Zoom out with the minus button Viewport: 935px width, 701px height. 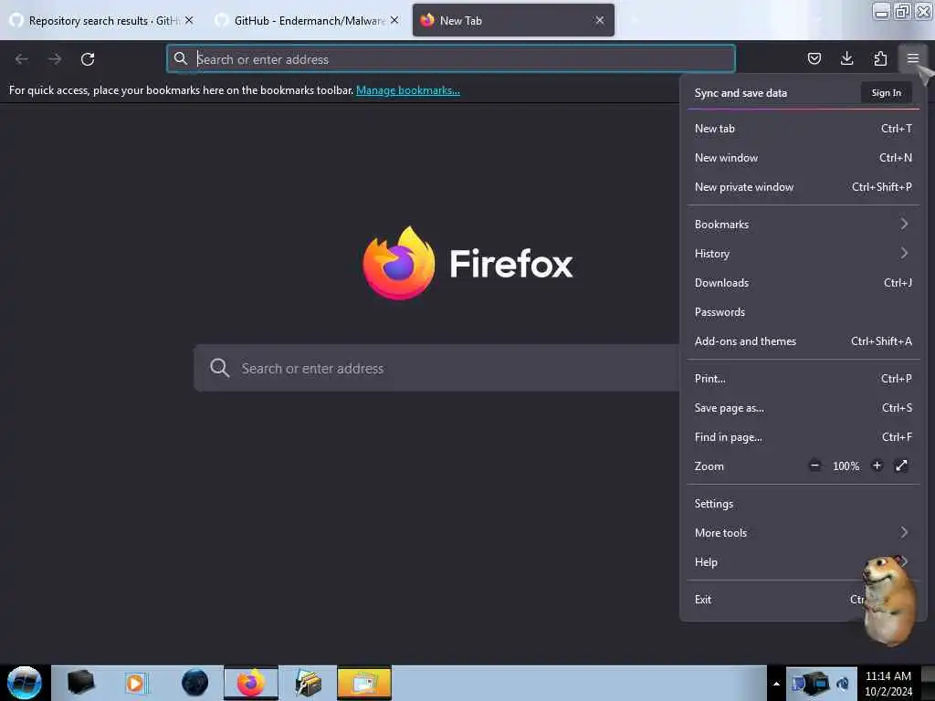[x=814, y=466]
